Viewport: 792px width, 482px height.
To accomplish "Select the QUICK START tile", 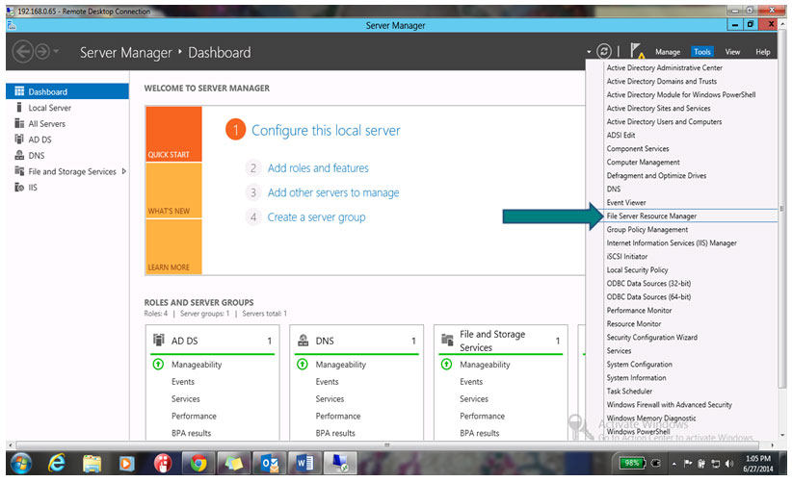I will [173, 134].
